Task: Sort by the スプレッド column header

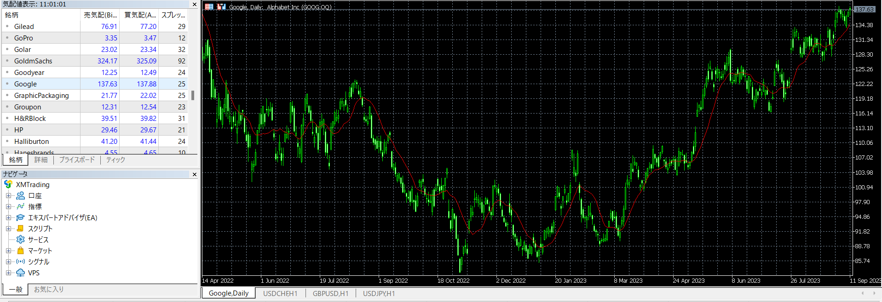Action: click(x=173, y=15)
